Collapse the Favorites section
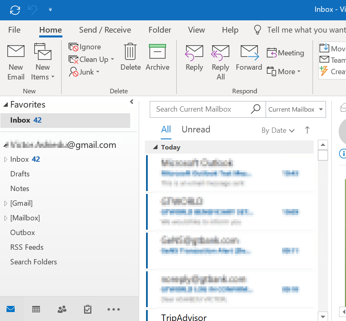 [6, 105]
